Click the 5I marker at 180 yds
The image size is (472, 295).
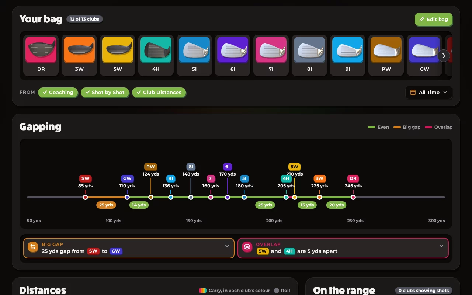pos(244,197)
